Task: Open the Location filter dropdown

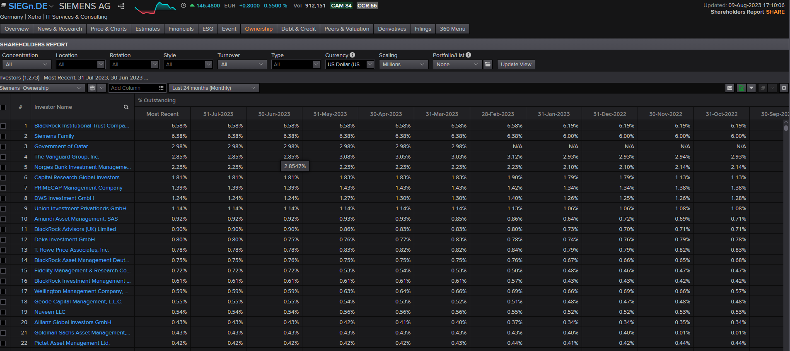Action: (80, 64)
